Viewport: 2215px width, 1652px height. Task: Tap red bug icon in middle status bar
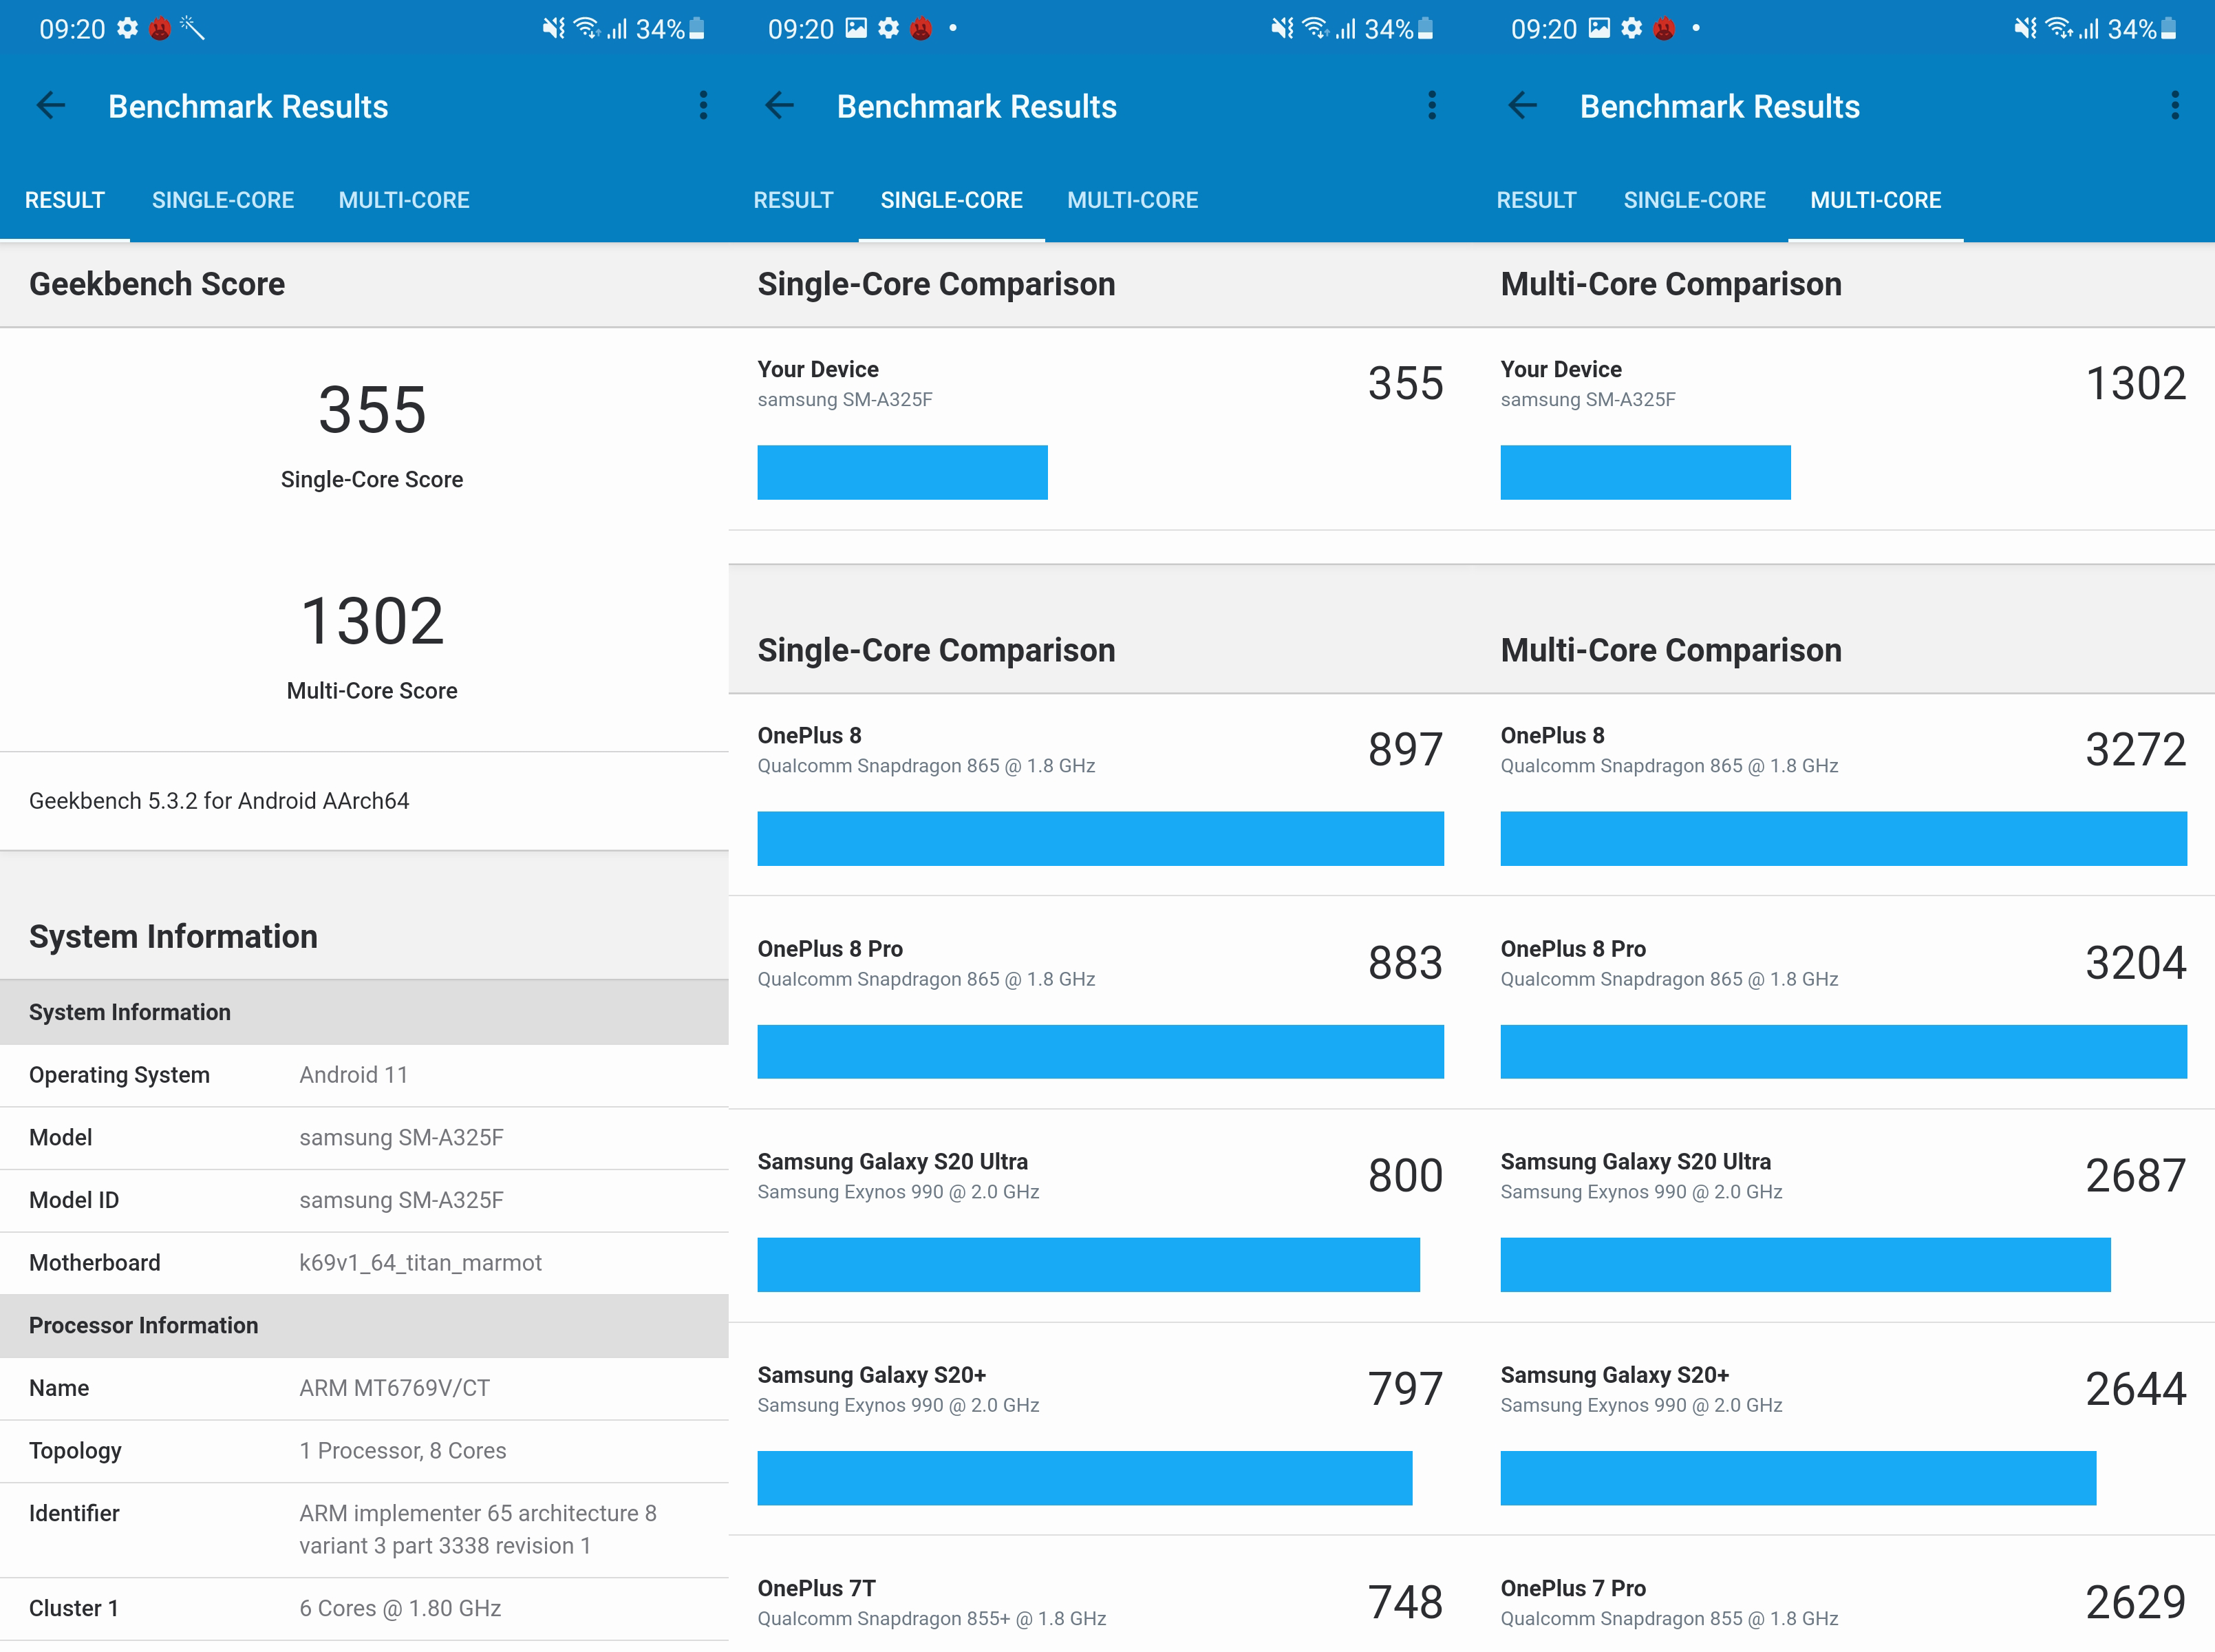(921, 28)
